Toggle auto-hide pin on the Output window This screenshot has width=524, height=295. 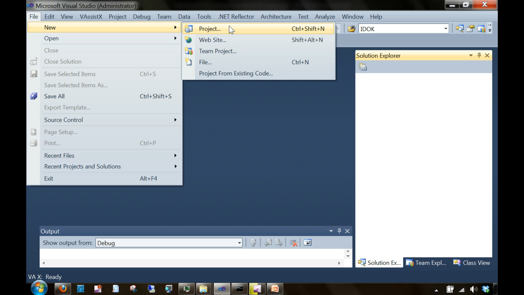[x=339, y=231]
